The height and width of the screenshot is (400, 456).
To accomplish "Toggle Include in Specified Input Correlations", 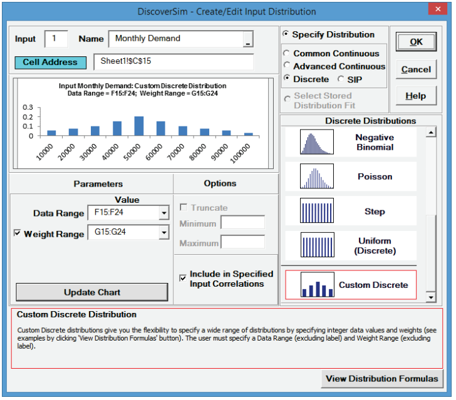I will coord(183,278).
